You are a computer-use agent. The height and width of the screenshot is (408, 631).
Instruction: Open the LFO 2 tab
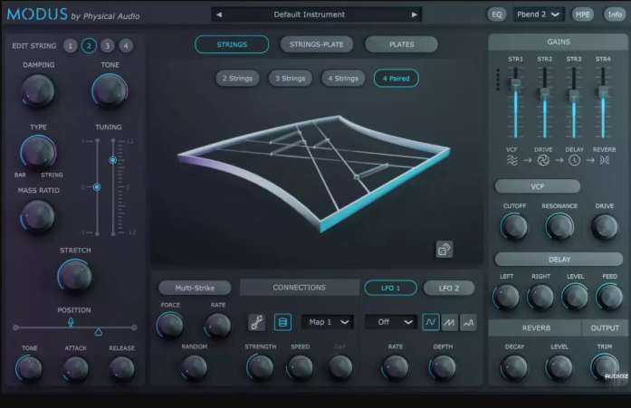pyautogui.click(x=449, y=288)
